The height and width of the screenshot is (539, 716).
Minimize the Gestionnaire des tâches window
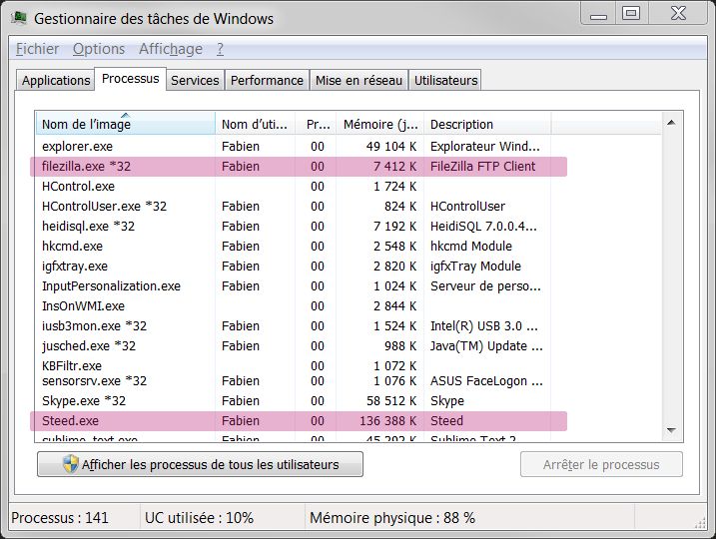pyautogui.click(x=598, y=14)
